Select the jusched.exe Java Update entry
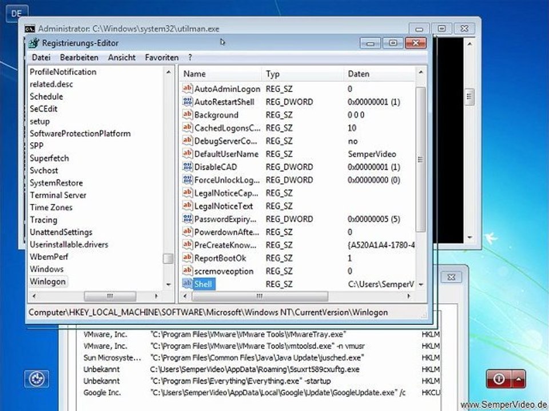The width and height of the screenshot is (549, 411). tap(261, 357)
